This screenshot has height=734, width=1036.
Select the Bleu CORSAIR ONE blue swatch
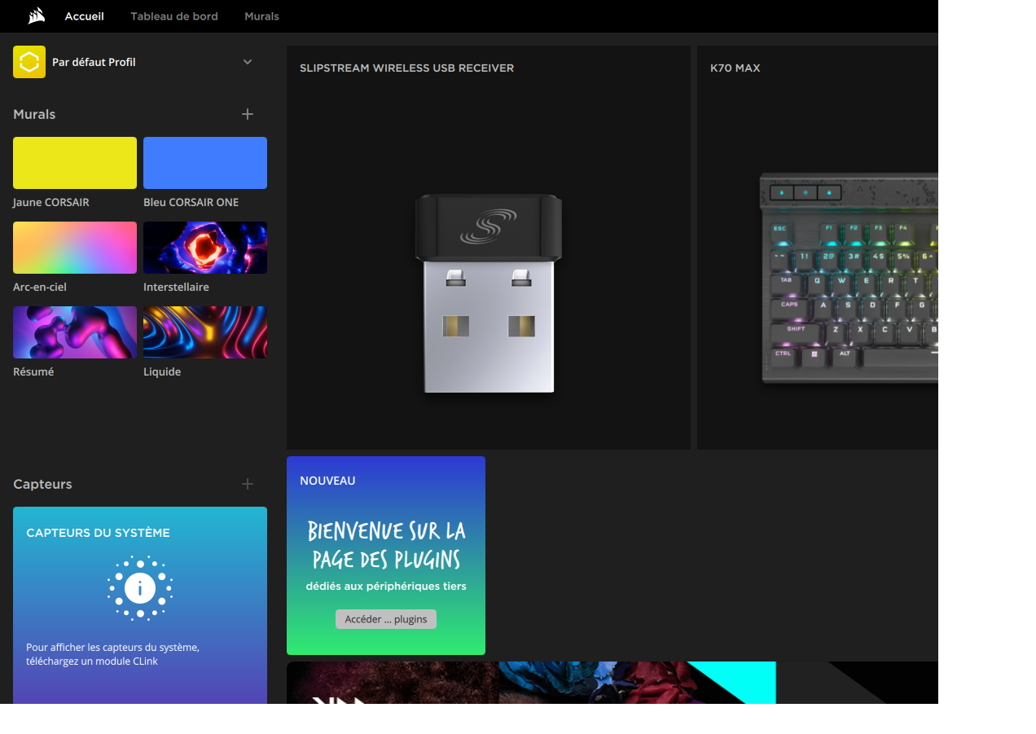click(x=205, y=163)
